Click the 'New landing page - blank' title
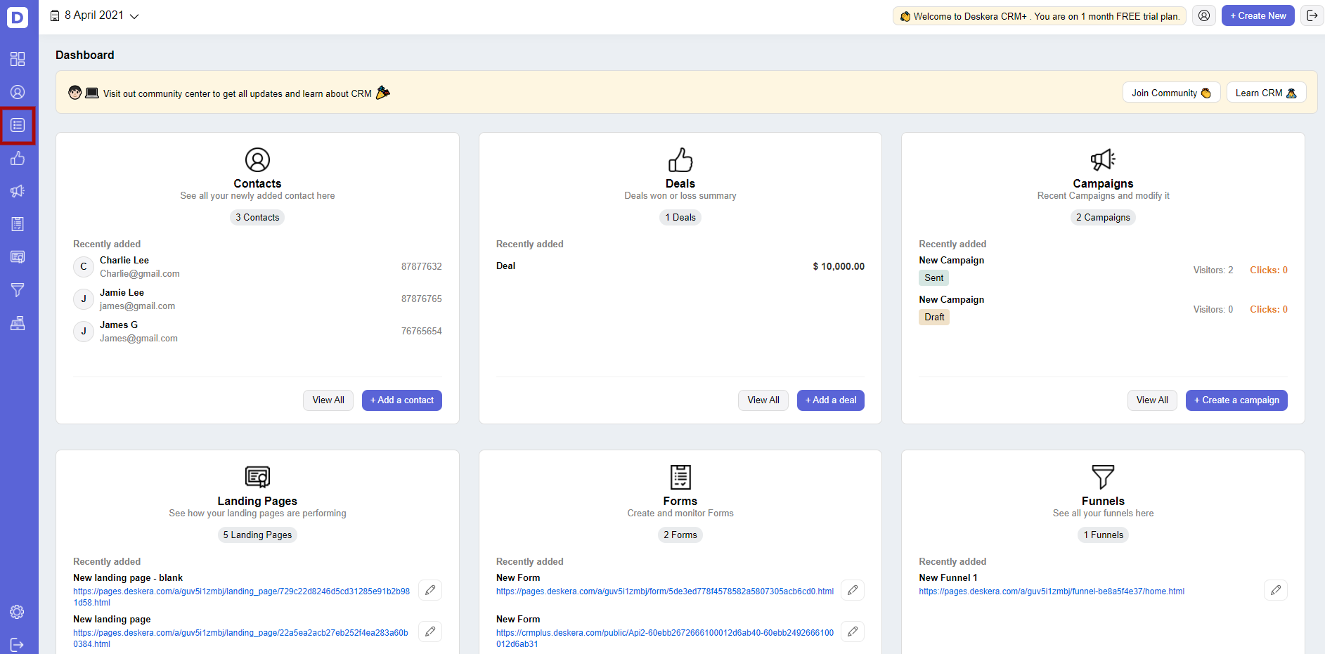This screenshot has height=654, width=1325. [128, 578]
